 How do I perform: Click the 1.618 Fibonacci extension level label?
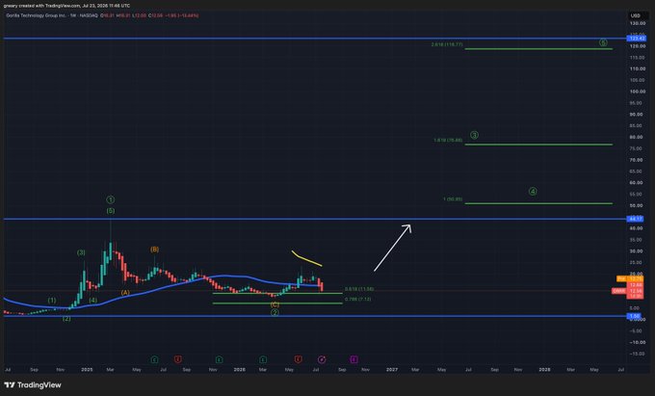[x=448, y=141]
